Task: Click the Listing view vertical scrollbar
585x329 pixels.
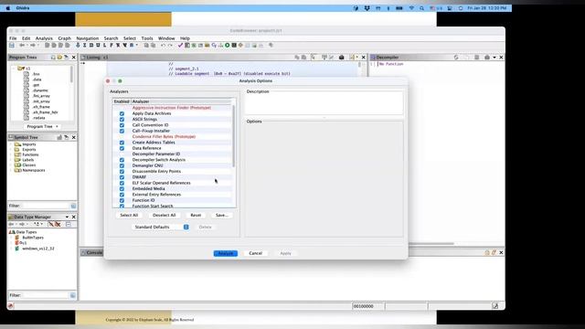Action: (x=359, y=65)
